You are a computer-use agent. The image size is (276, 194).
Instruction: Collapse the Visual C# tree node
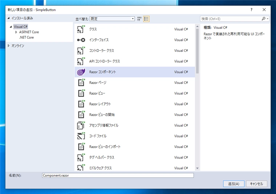(x=11, y=27)
